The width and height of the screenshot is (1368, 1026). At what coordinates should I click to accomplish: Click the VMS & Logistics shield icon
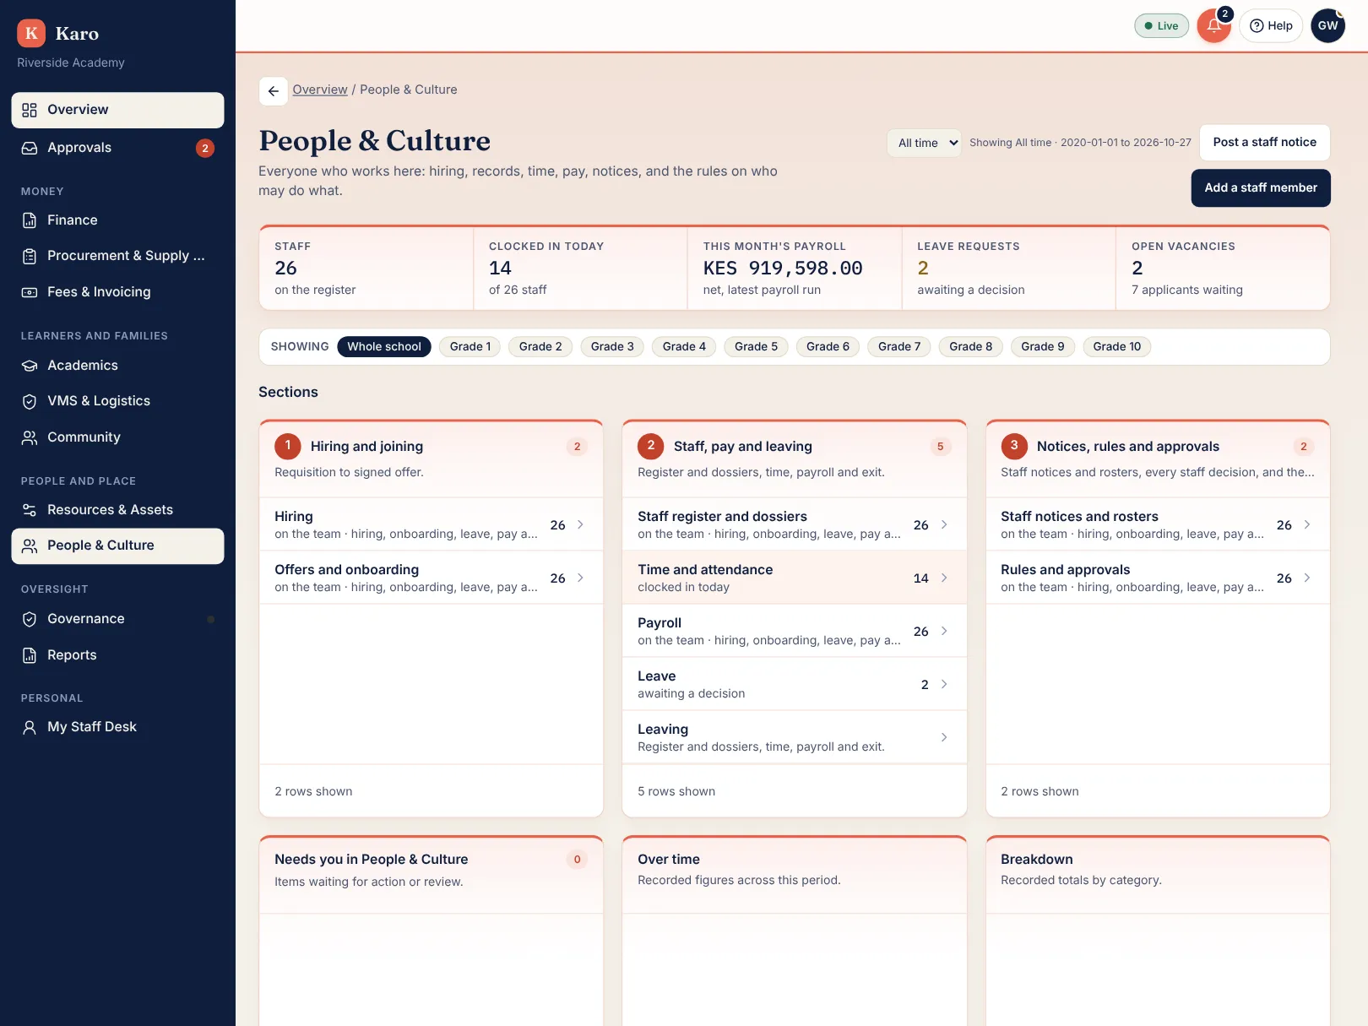pyautogui.click(x=30, y=401)
